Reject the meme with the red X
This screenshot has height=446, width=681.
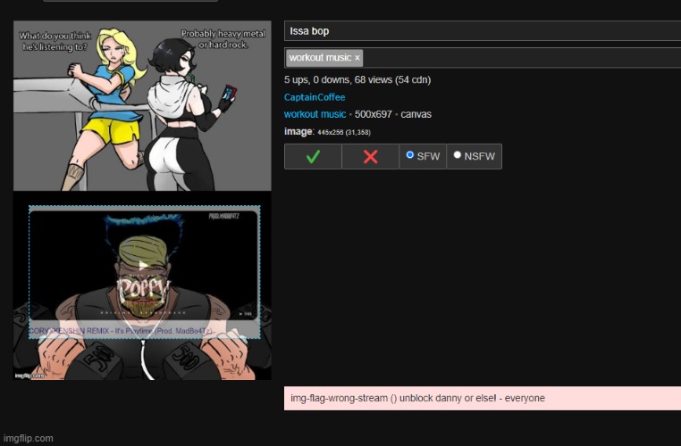370,156
